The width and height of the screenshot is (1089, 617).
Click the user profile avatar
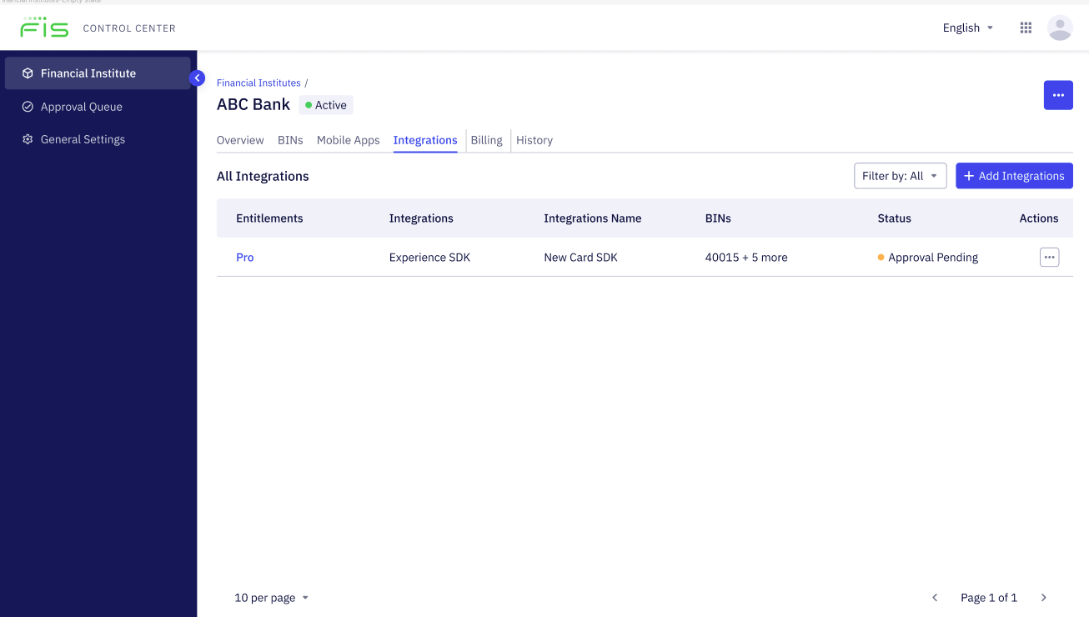point(1060,27)
